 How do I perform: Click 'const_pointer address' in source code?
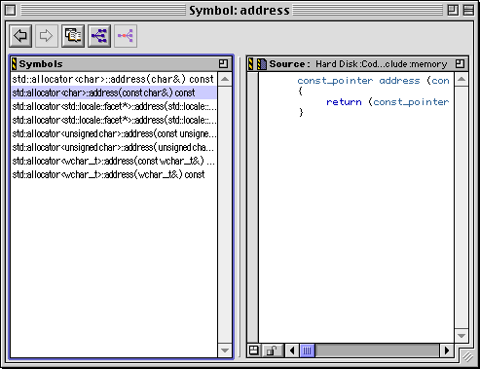click(358, 81)
